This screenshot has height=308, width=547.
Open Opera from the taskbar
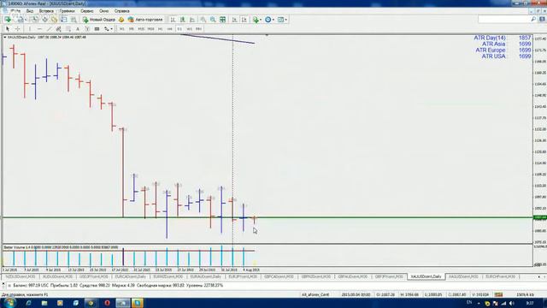click(x=107, y=303)
